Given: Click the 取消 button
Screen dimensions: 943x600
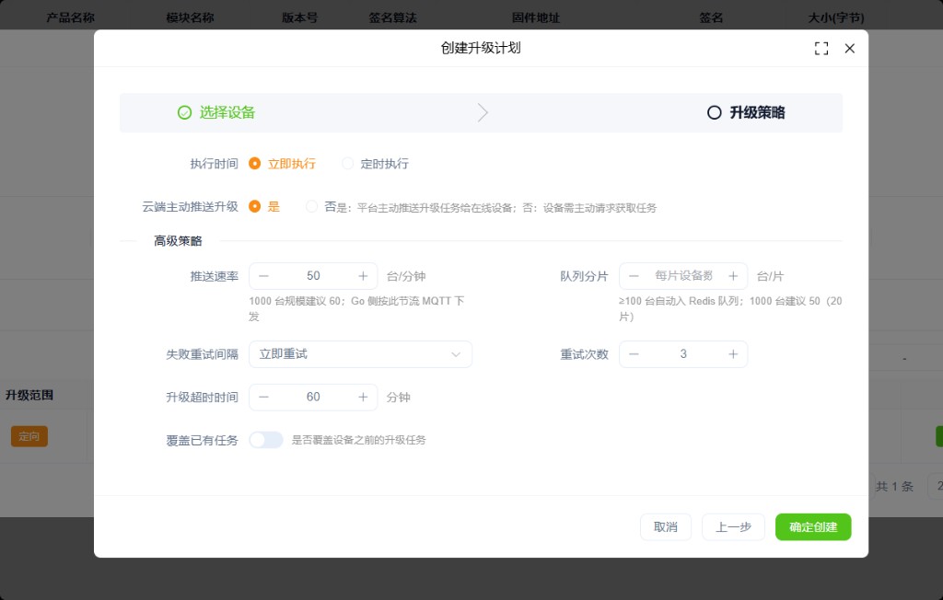Looking at the screenshot, I should 666,527.
